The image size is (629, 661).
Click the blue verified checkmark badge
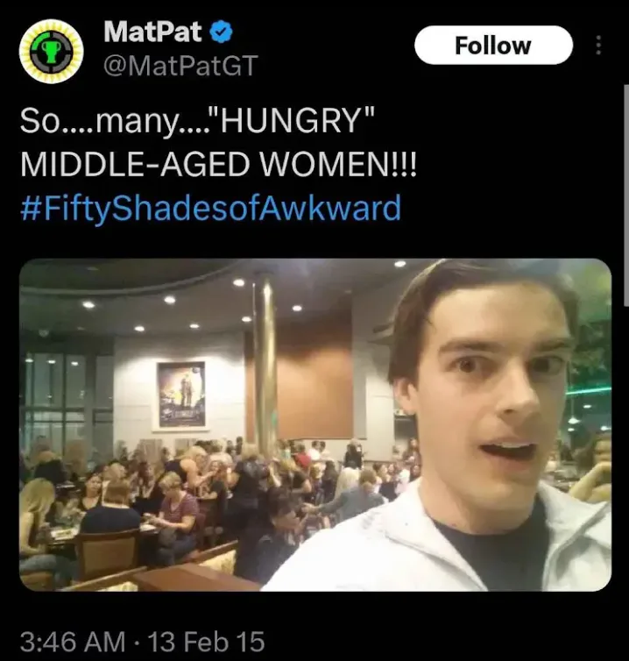tap(221, 33)
